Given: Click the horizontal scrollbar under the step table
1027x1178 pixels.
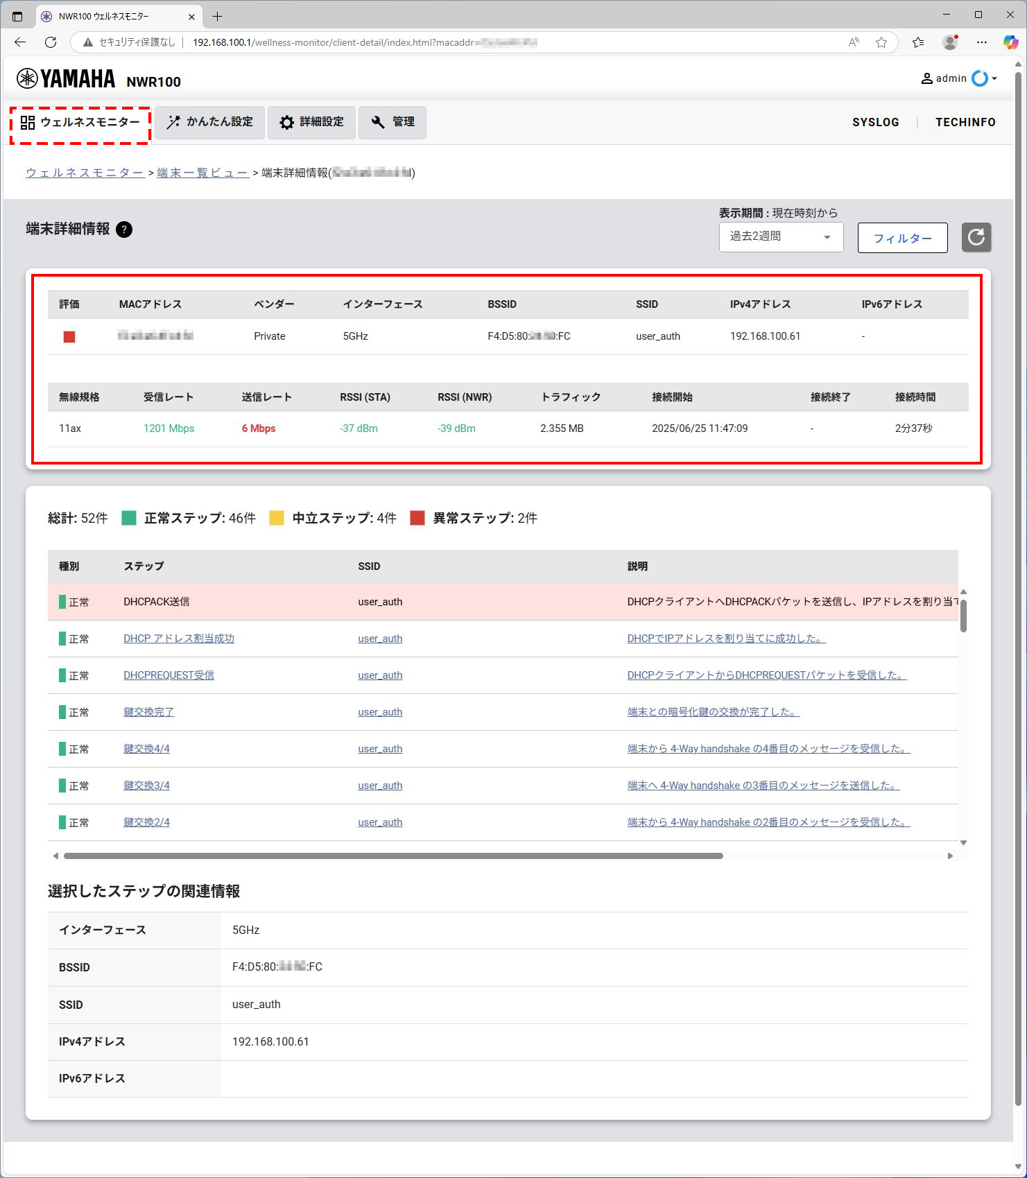Looking at the screenshot, I should click(x=393, y=856).
